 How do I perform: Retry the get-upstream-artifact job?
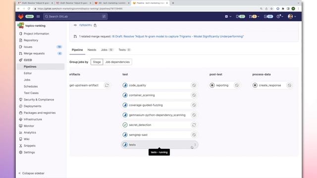[x=107, y=86]
